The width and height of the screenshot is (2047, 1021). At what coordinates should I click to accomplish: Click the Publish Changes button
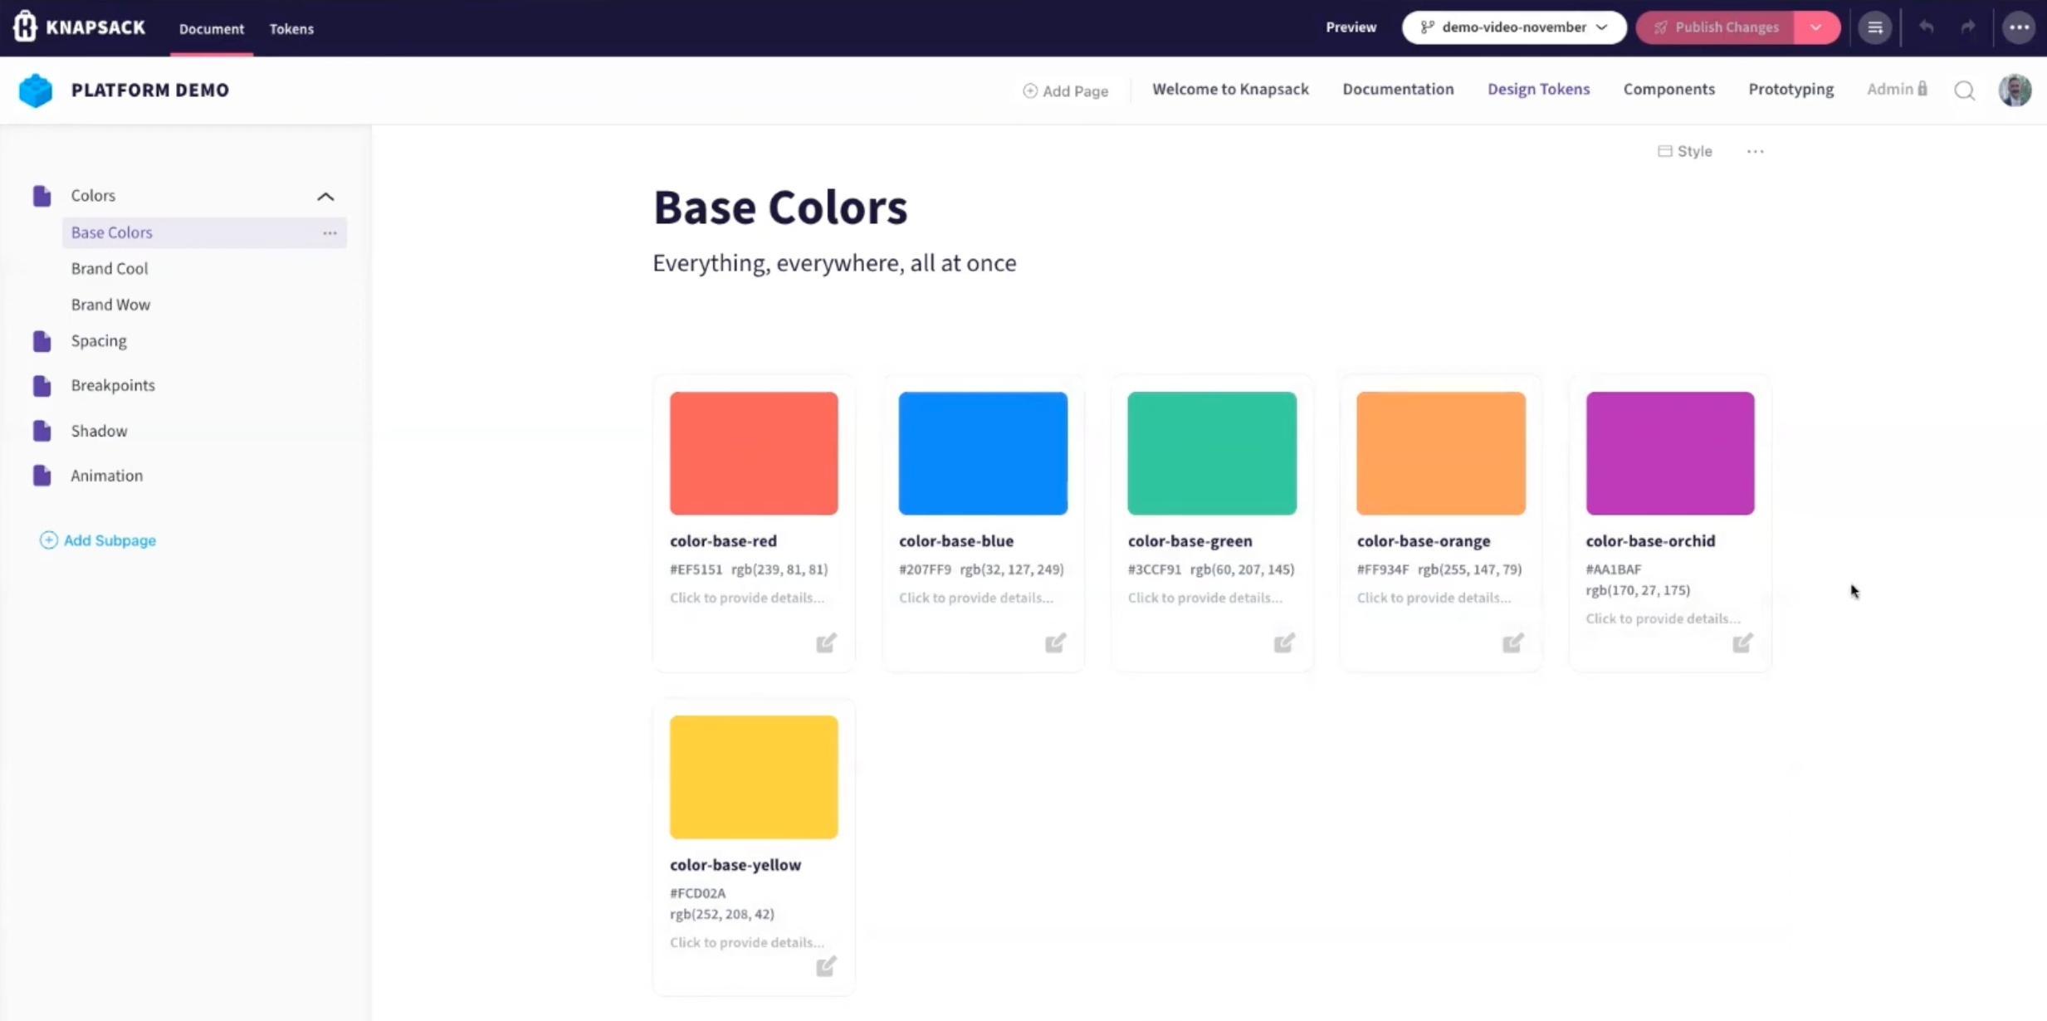(1715, 27)
